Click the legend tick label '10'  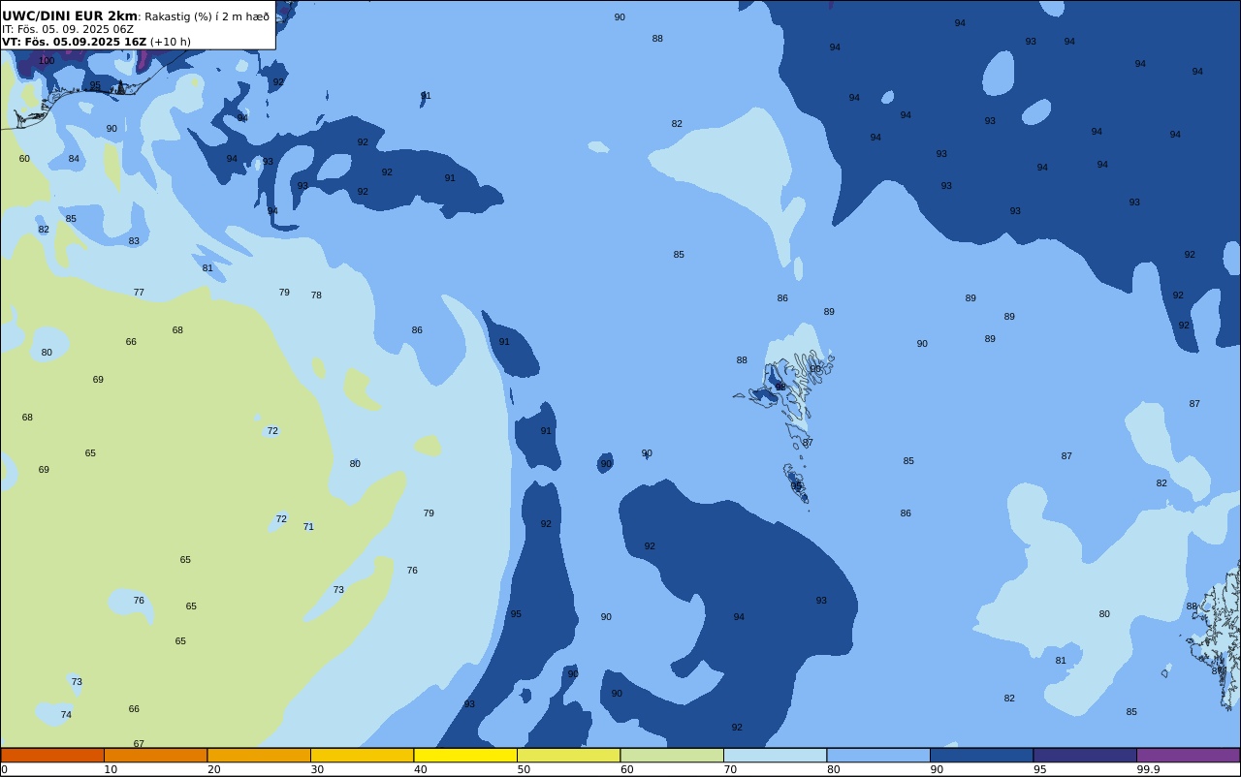point(111,769)
